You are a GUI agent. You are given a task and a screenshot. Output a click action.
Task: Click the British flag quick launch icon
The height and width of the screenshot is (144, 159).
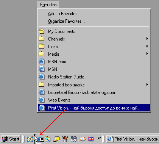click(91, 139)
